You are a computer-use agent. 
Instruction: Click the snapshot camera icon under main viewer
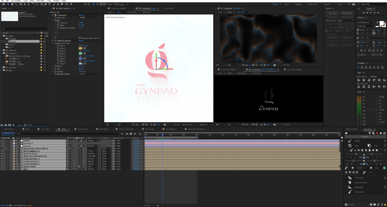pos(164,125)
